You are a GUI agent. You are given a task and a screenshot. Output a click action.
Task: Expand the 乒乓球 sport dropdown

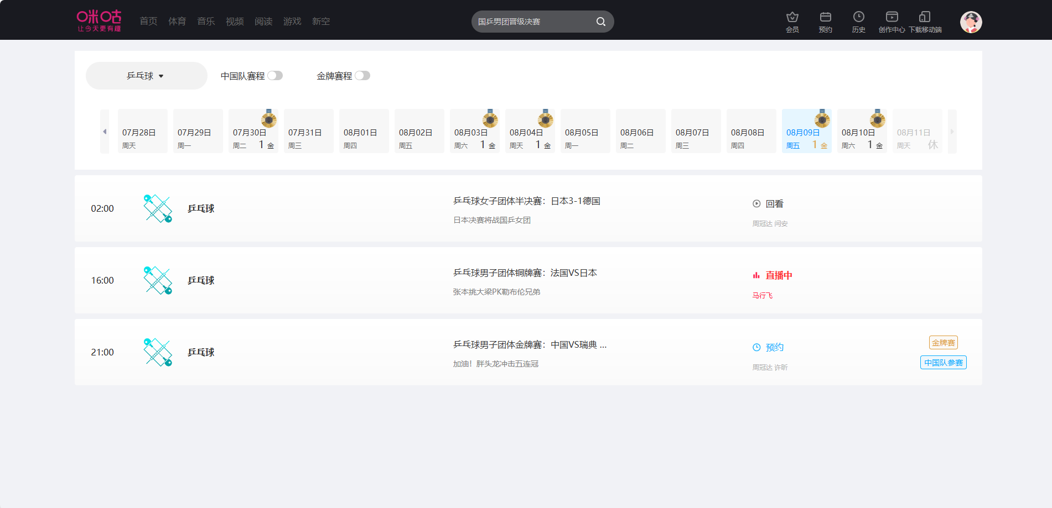146,76
